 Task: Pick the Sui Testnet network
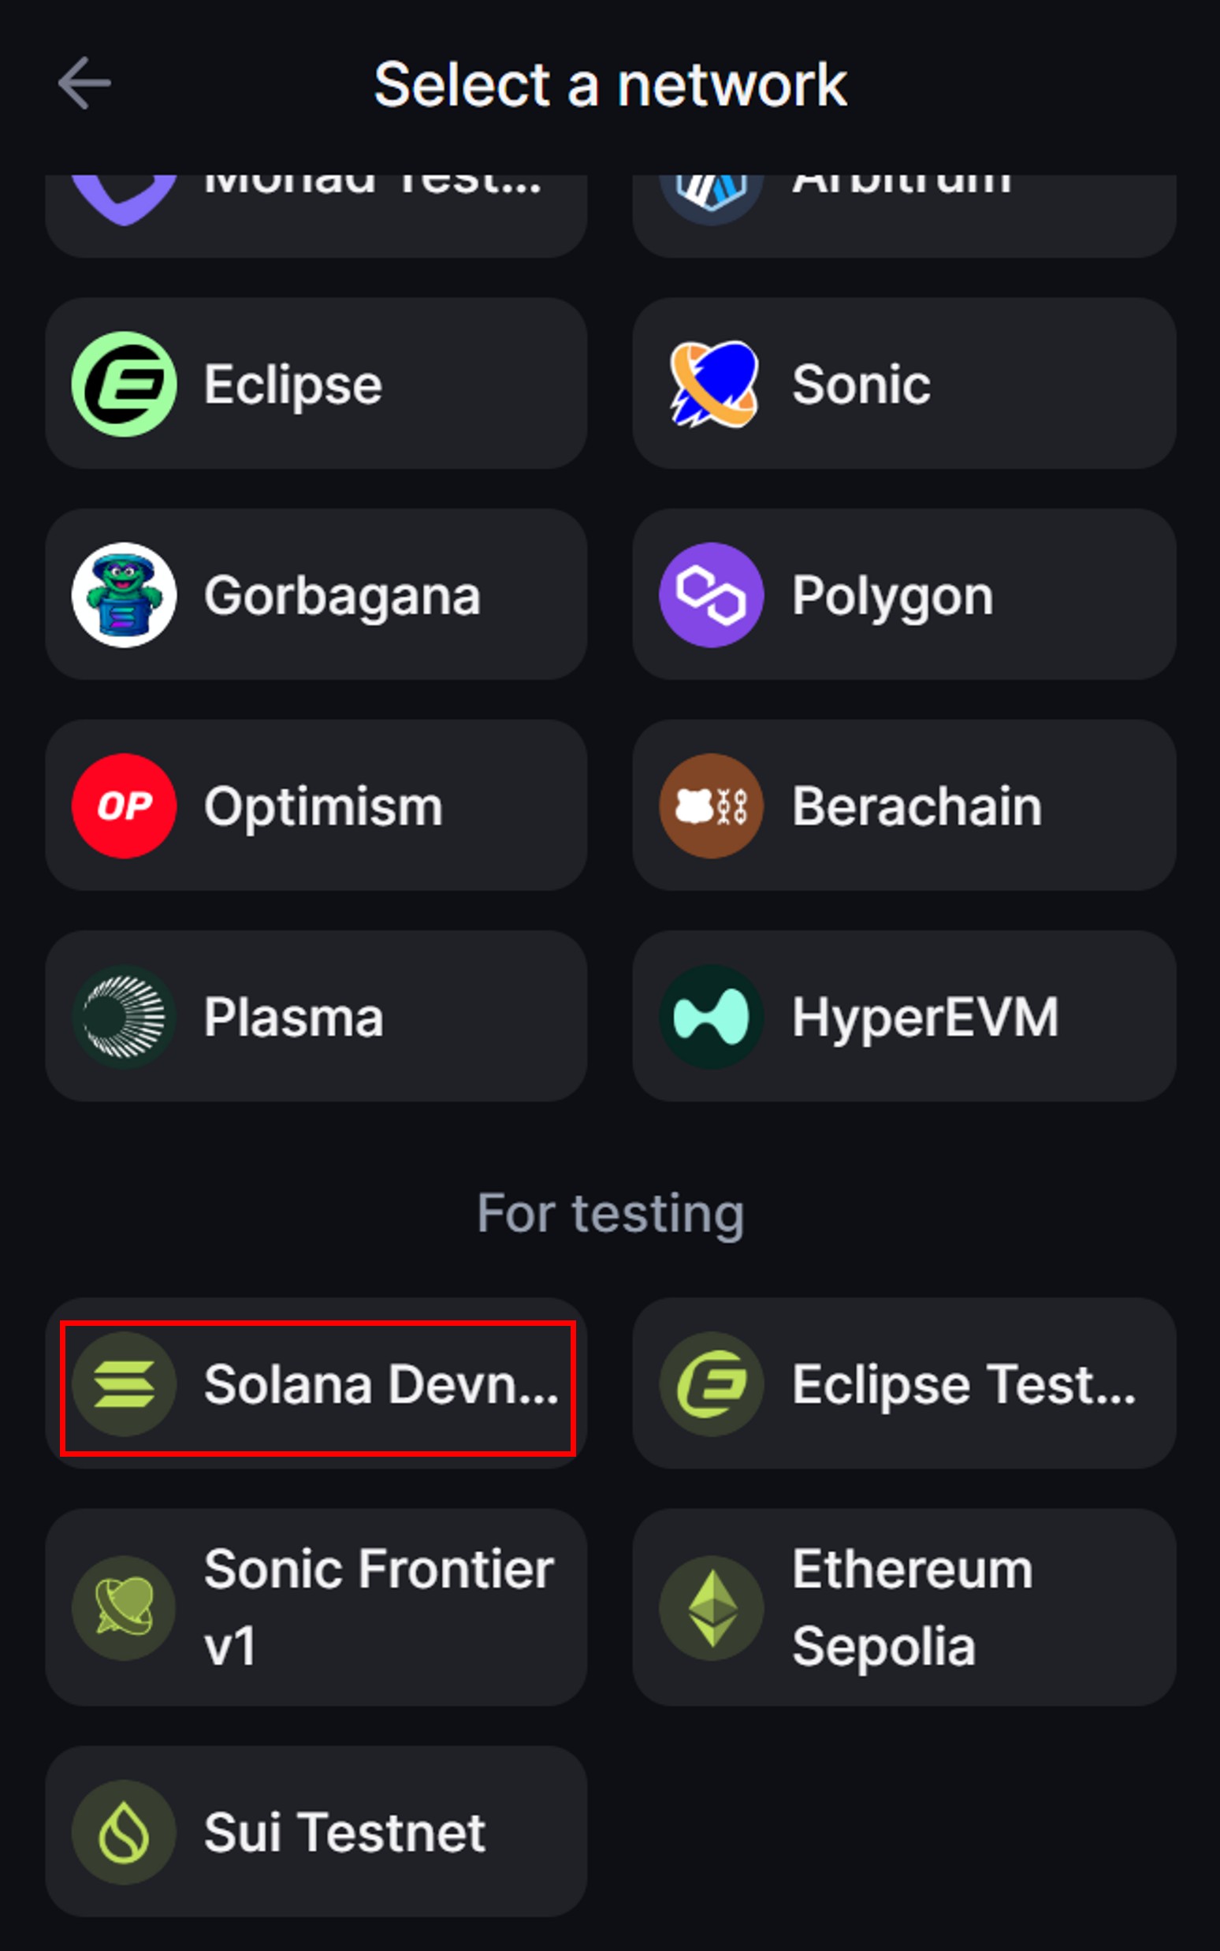point(316,1832)
